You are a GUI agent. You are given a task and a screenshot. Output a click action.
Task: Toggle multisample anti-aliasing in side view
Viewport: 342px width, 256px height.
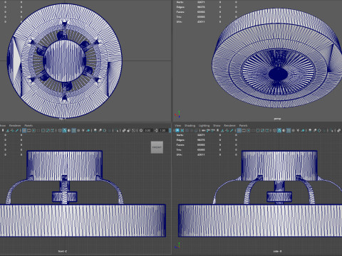click(x=319, y=131)
